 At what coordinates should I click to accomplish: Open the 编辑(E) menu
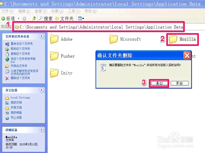(24, 11)
